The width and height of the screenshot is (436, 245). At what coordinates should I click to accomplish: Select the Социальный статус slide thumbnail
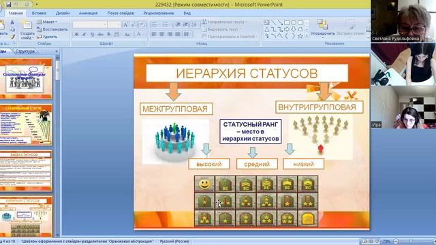pyautogui.click(x=26, y=125)
